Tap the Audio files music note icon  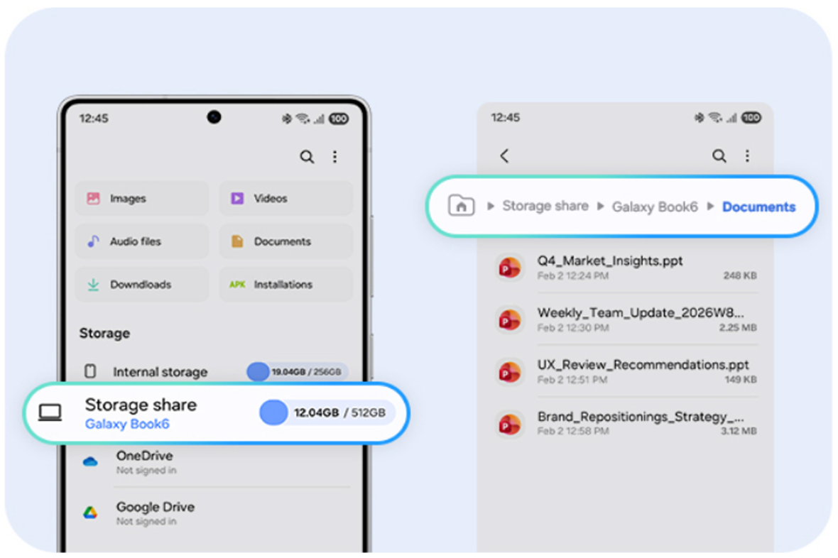tap(94, 241)
